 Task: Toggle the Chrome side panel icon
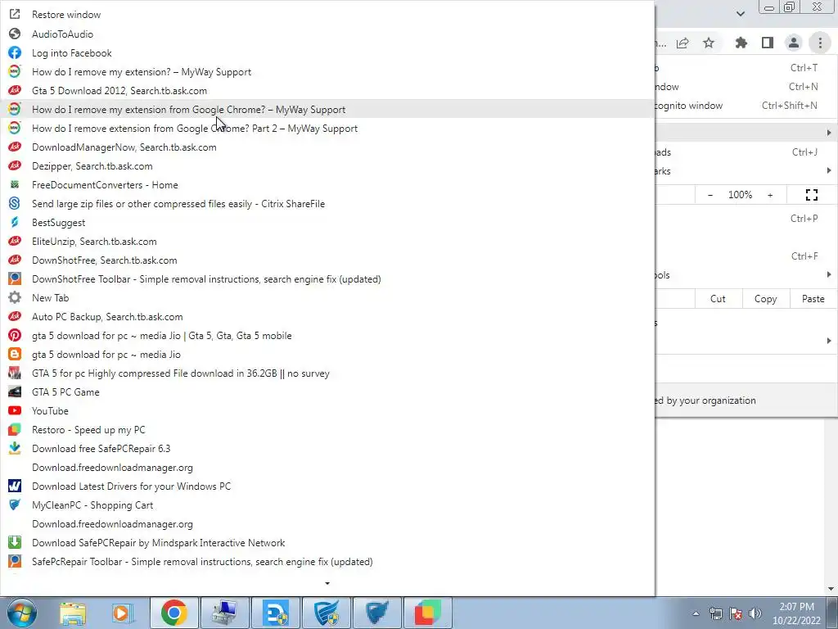768,43
